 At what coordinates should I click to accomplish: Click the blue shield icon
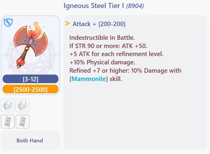coord(8,22)
